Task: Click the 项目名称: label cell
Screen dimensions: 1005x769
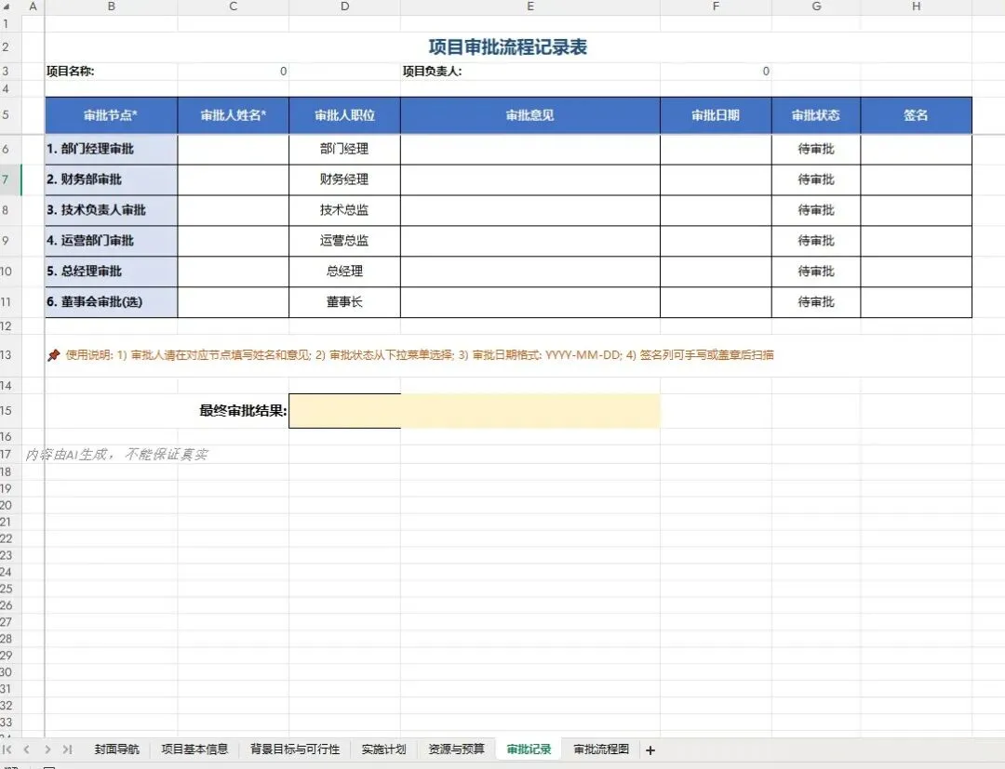Action: pos(111,71)
